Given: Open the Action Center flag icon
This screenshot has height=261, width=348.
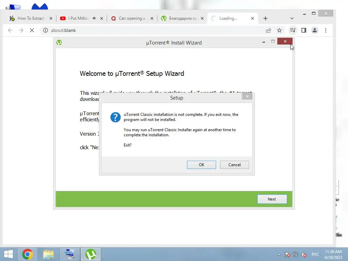Looking at the screenshot, I should coord(288,255).
